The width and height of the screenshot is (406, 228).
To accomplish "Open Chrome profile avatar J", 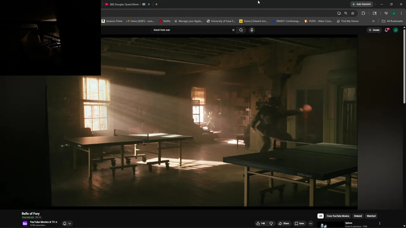I will pyautogui.click(x=394, y=13).
